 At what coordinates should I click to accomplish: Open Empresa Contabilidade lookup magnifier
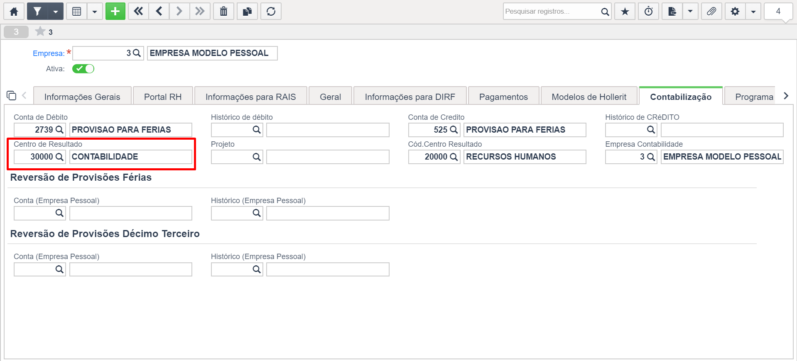[x=651, y=157]
